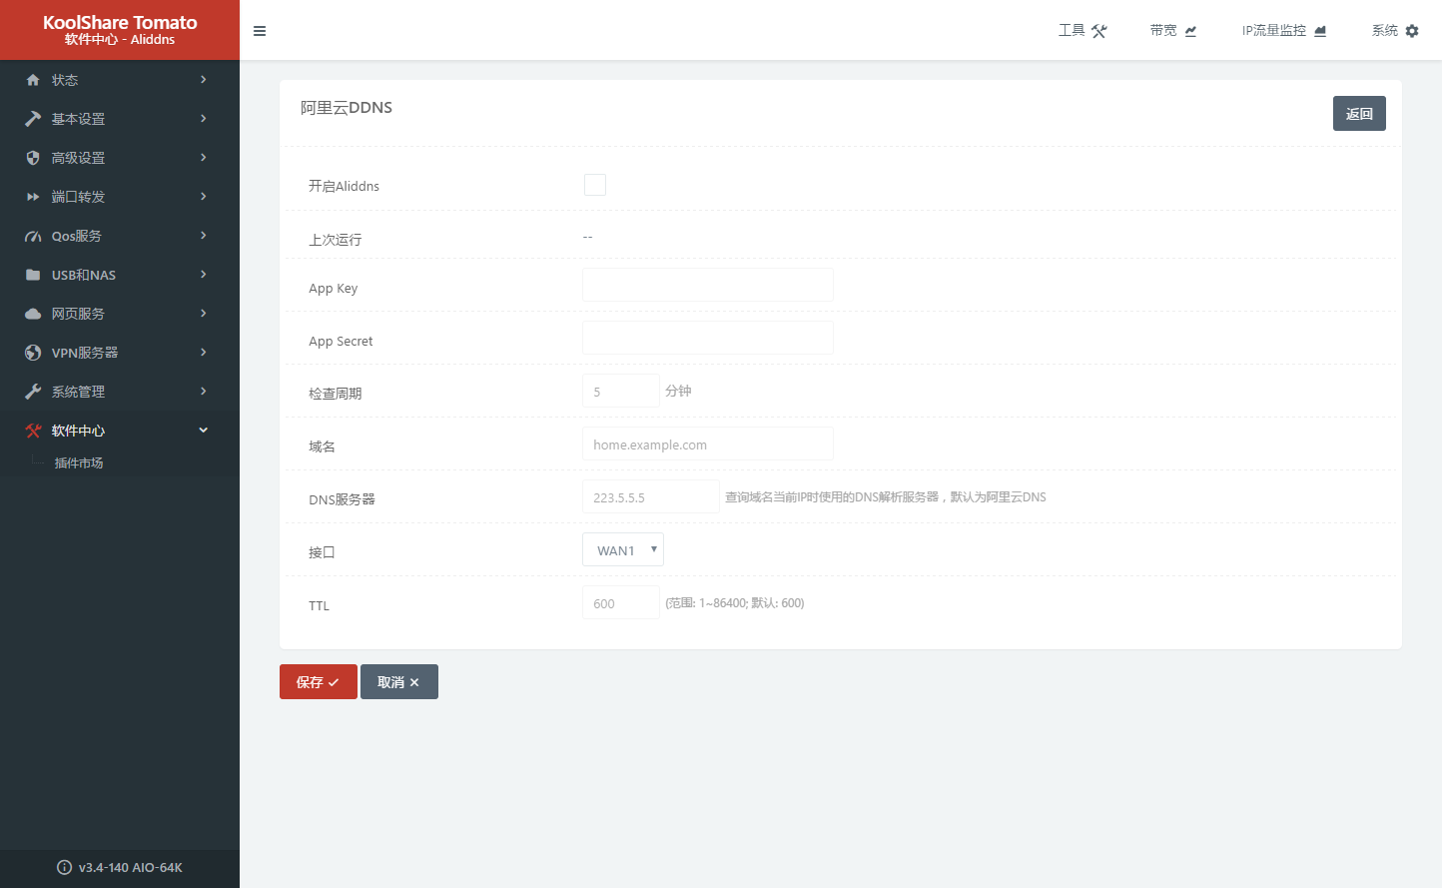Screen dimensions: 1442x888
Task: Click the globe icon for VPN服务器
Action: pos(33,353)
